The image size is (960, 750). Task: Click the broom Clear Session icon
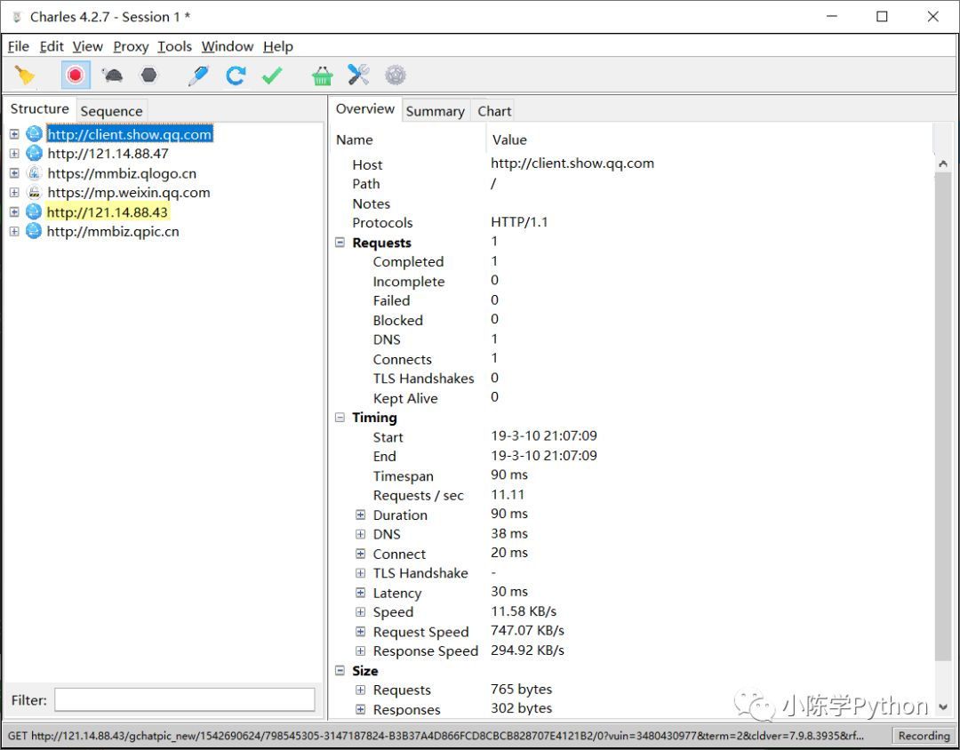pos(25,76)
